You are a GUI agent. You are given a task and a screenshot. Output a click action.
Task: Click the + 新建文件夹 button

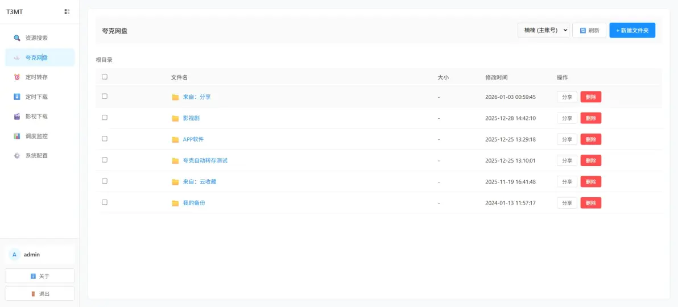pos(632,30)
